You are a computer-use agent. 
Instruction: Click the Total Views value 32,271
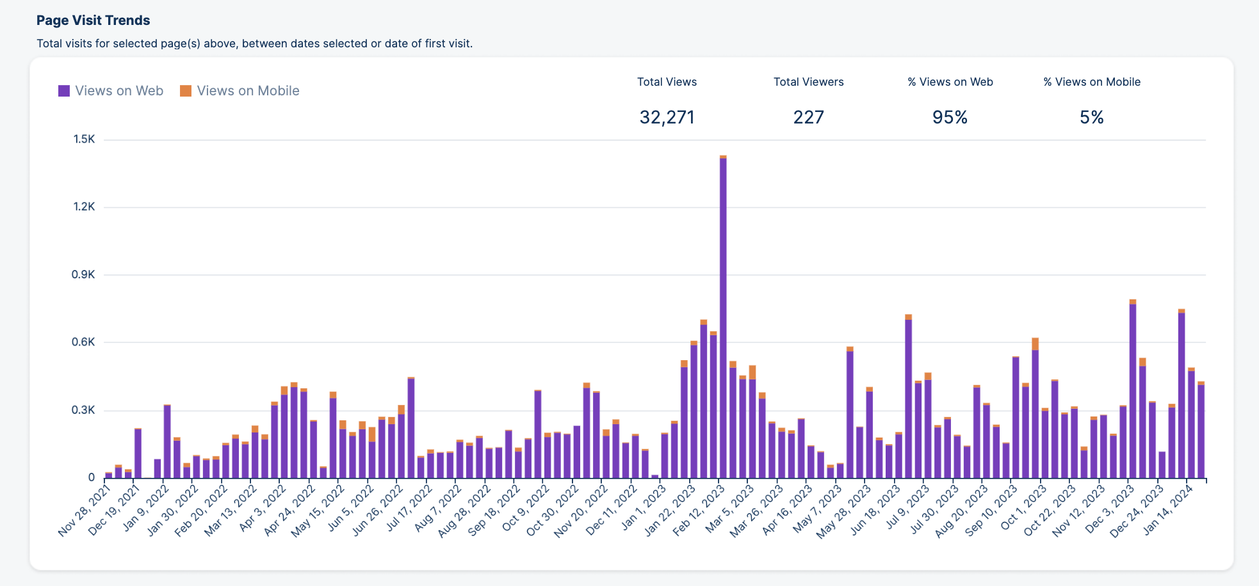667,117
